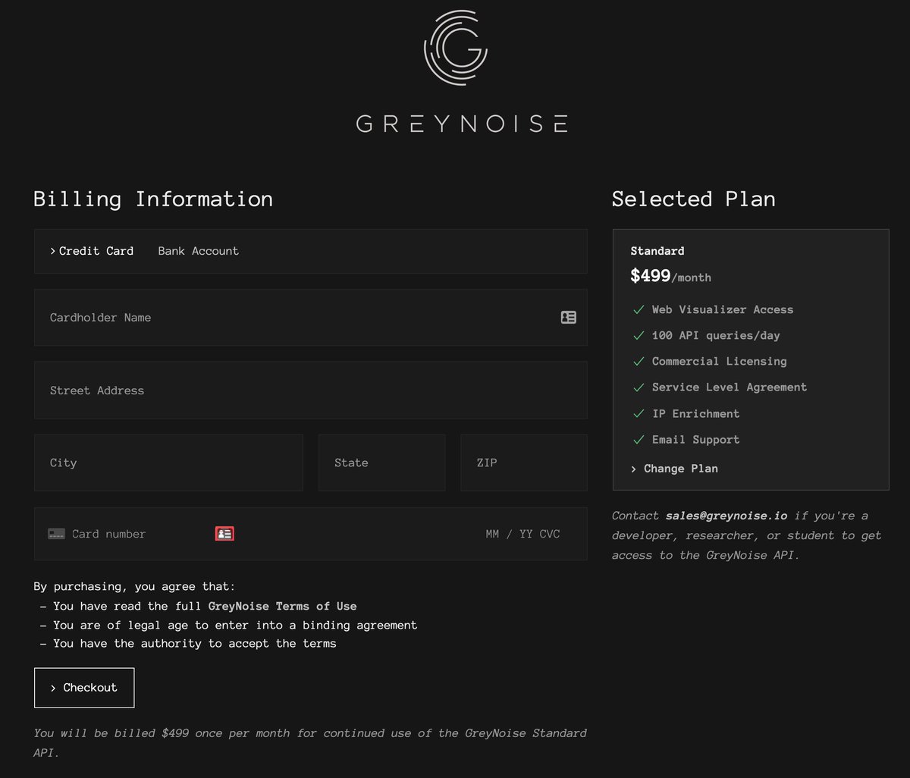Click the credit card icon in card field
This screenshot has width=910, height=778.
tap(56, 534)
